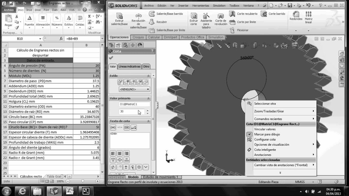Insert the diameter symbol in dimension text

click(x=113, y=167)
